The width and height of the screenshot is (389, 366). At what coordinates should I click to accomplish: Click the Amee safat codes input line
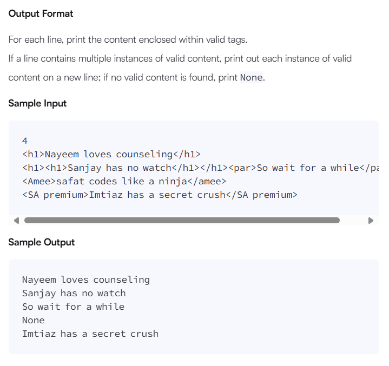(x=124, y=181)
